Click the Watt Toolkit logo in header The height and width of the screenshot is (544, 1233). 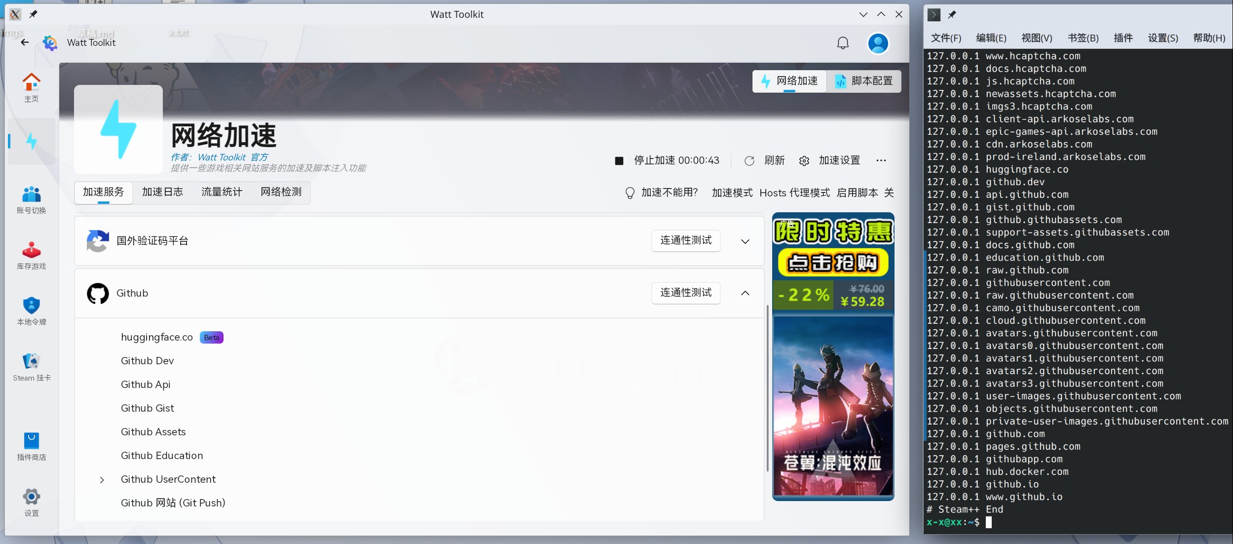[x=50, y=43]
